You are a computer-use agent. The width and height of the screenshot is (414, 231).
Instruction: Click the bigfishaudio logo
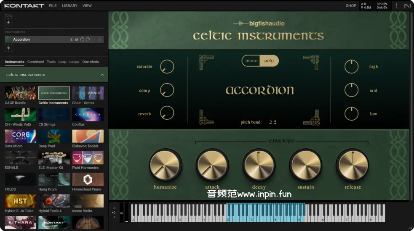pyautogui.click(x=259, y=24)
